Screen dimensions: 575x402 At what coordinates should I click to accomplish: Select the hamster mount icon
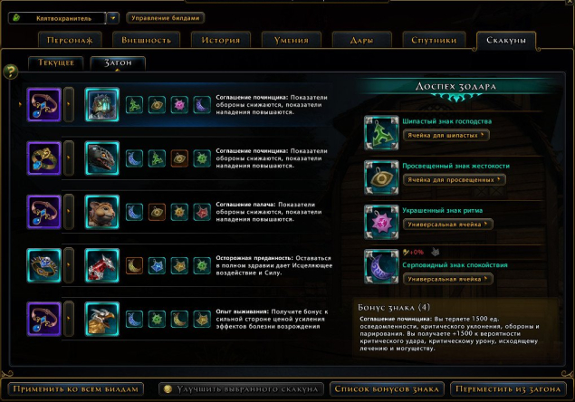(102, 212)
